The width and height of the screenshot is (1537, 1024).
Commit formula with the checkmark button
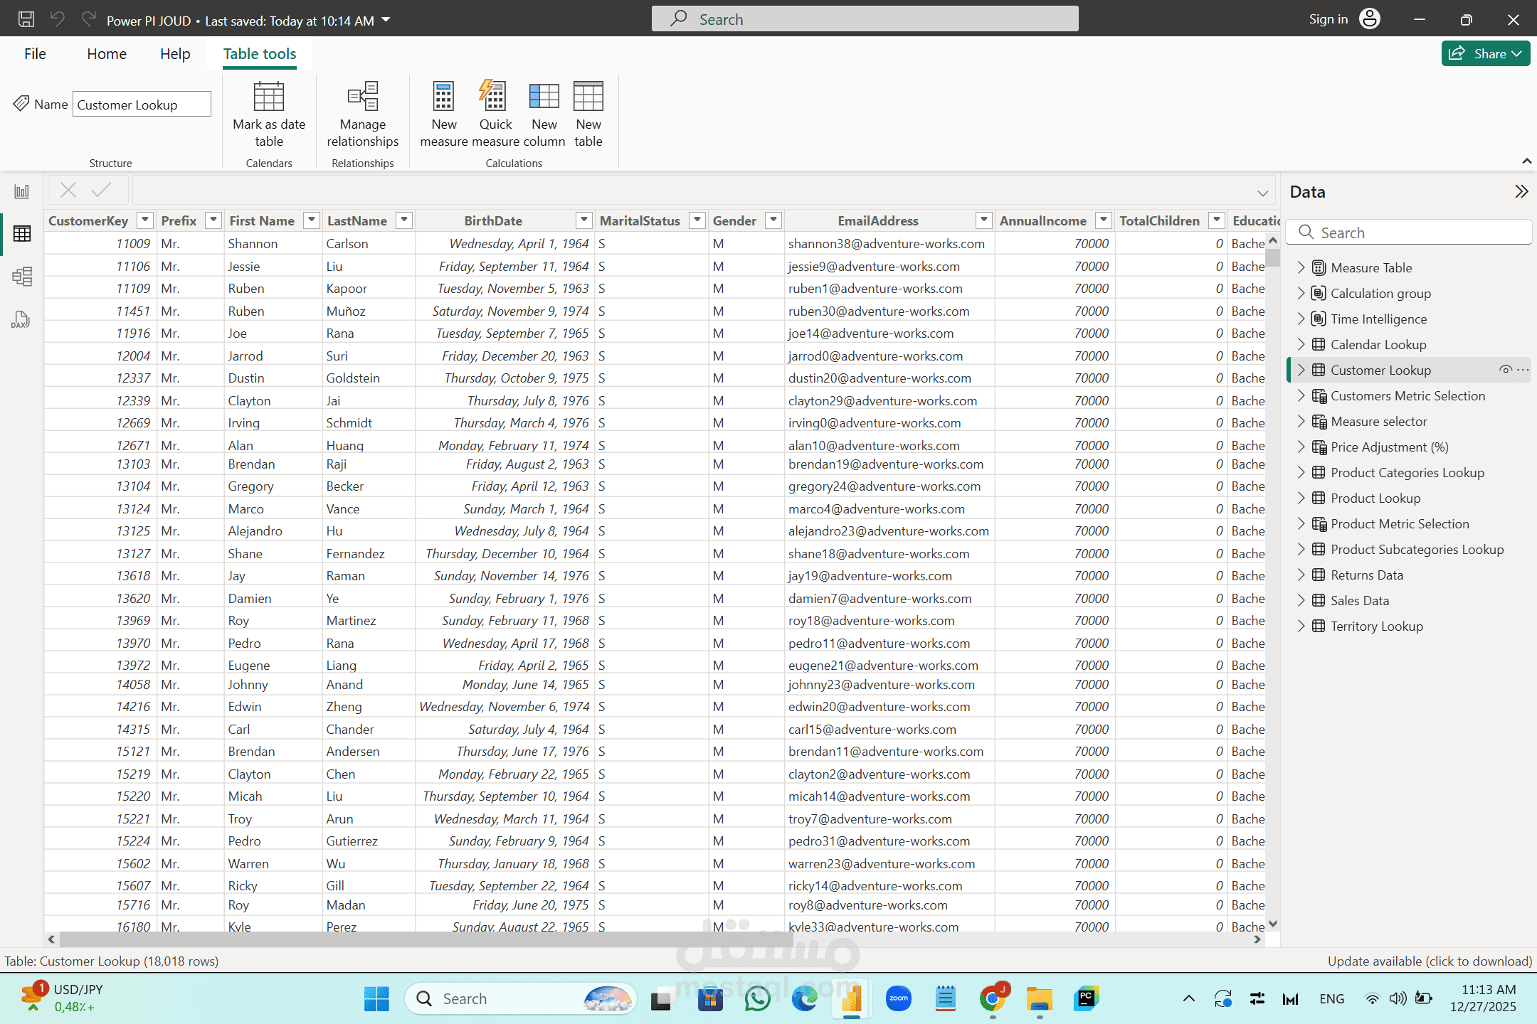point(102,190)
